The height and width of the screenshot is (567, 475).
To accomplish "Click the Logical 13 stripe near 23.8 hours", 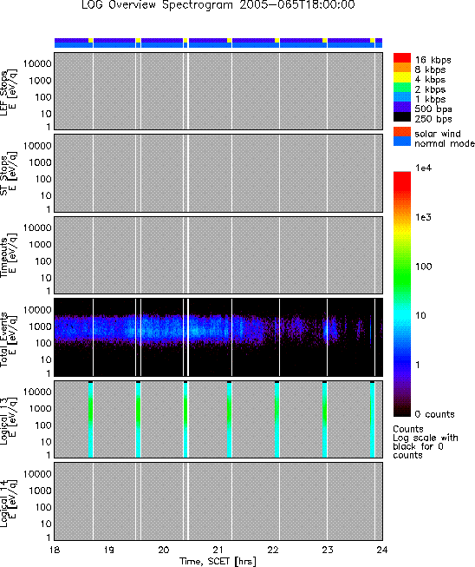I will click(x=372, y=419).
